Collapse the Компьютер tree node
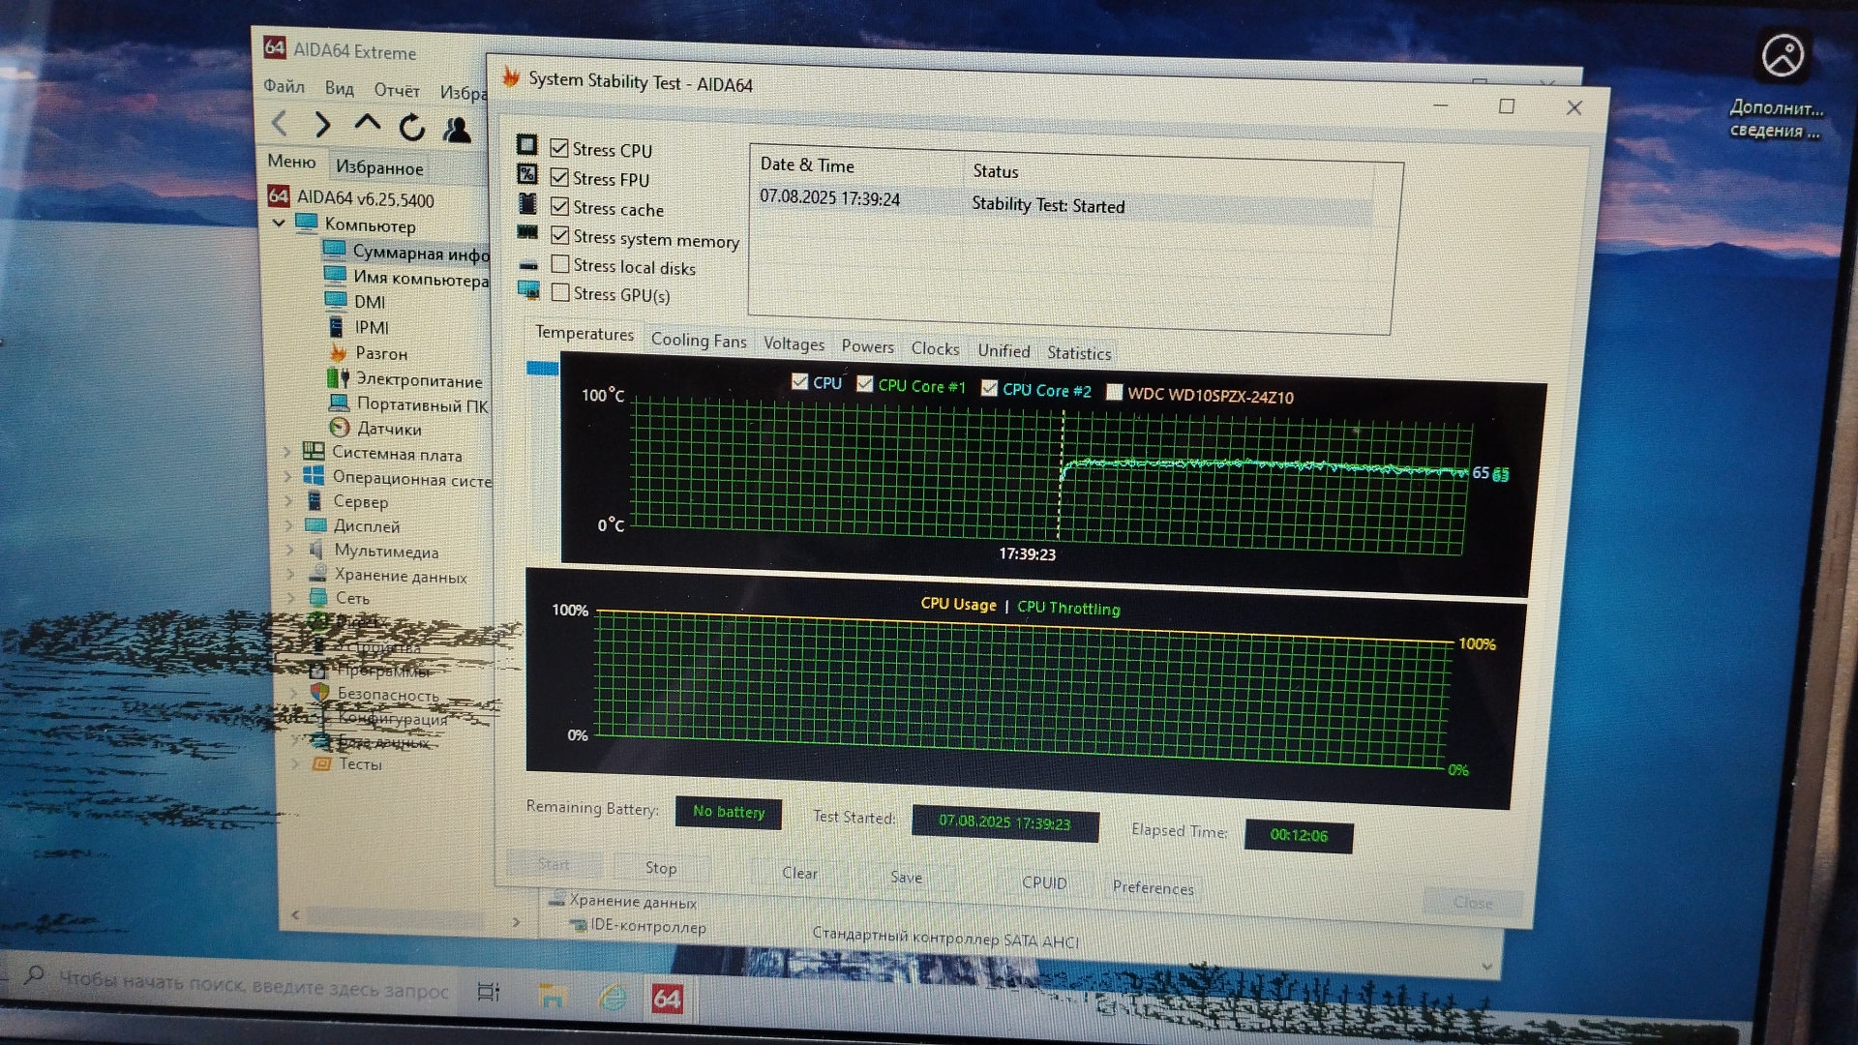 point(279,223)
